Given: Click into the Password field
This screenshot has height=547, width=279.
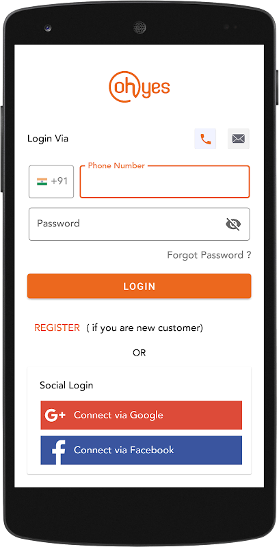Looking at the screenshot, I should click(139, 224).
